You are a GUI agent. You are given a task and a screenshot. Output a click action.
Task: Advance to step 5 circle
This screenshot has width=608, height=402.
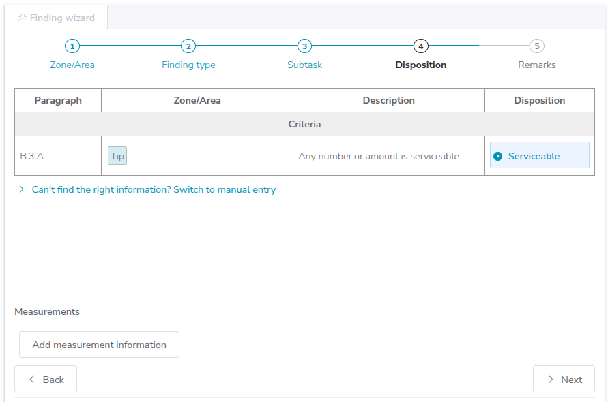pos(537,46)
